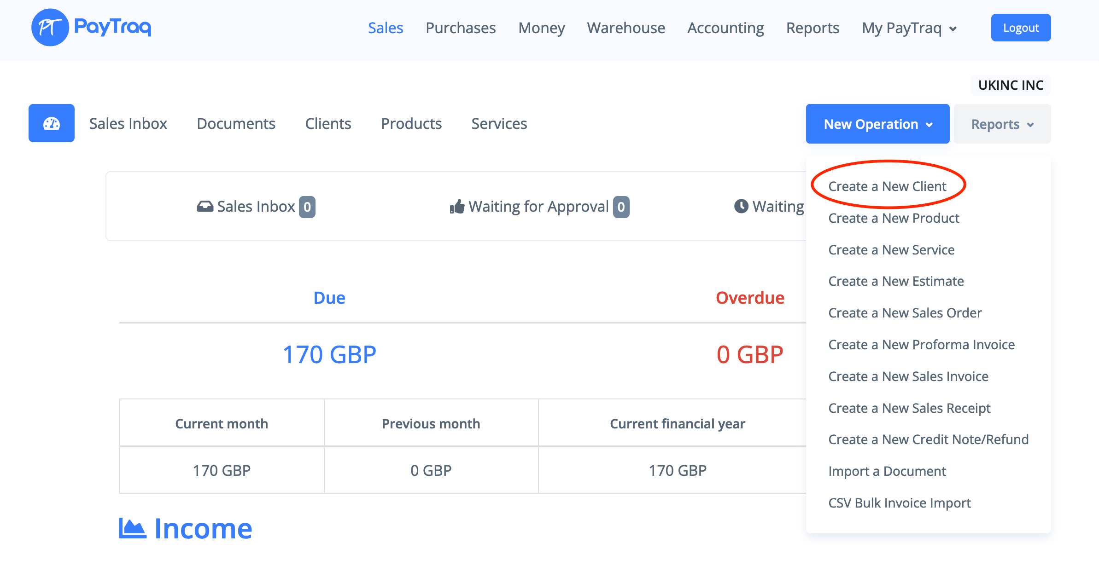
Task: Click the clock Waiting icon
Action: pos(741,206)
